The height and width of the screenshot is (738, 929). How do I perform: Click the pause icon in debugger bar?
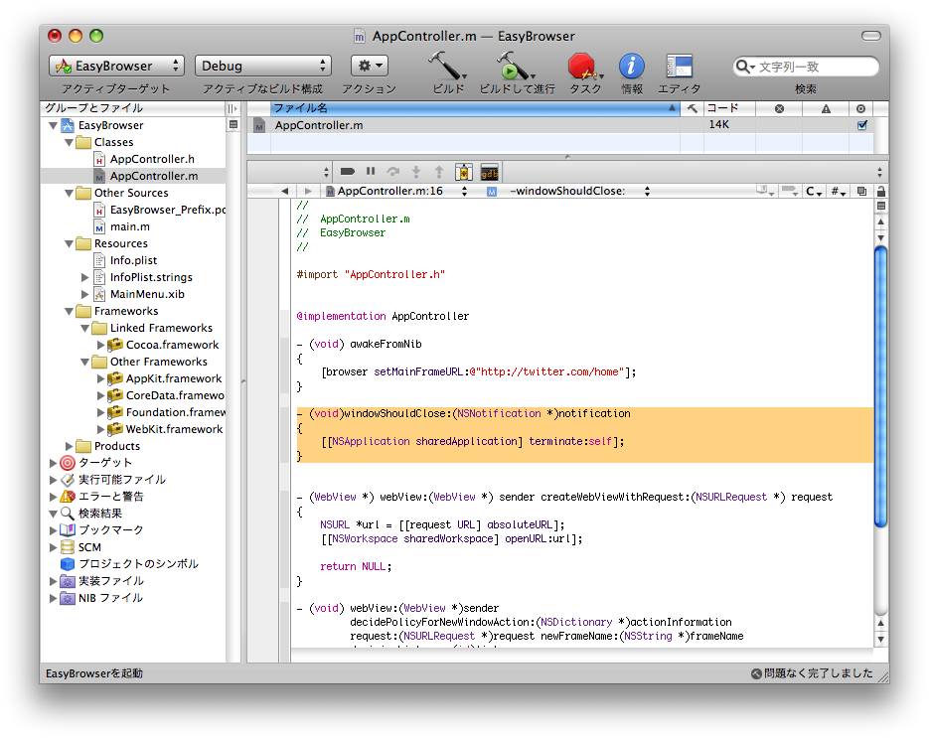371,171
